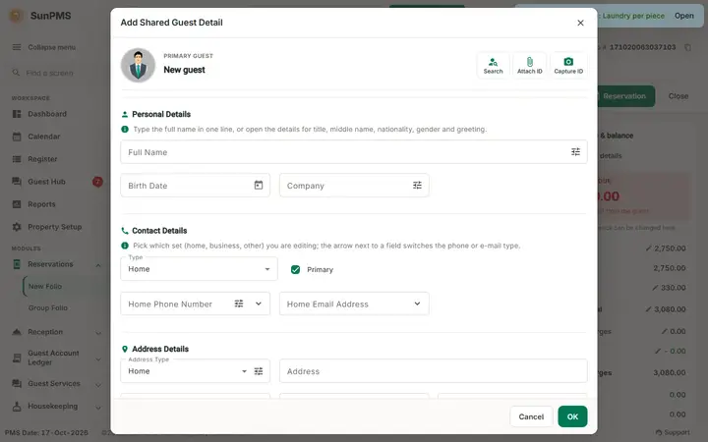Select Group Folio under Reservations
This screenshot has height=442, width=708.
pos(48,307)
